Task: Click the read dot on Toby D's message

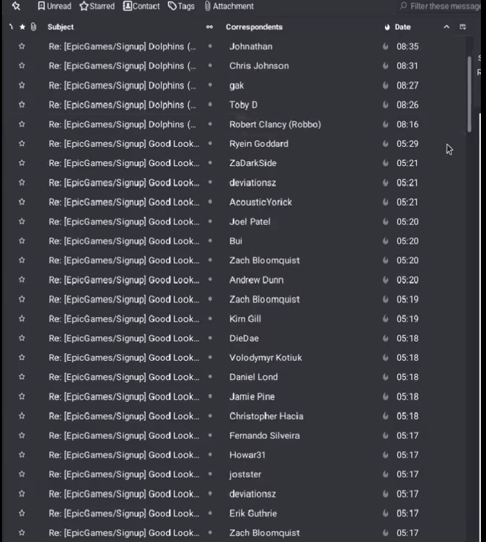Action: point(209,105)
